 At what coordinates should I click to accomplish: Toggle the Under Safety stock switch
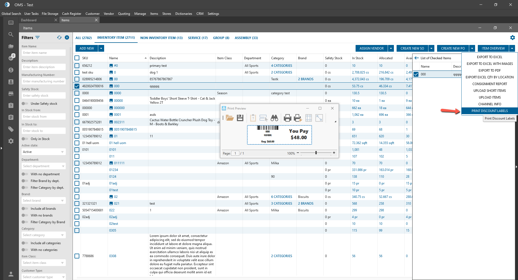tap(25, 104)
